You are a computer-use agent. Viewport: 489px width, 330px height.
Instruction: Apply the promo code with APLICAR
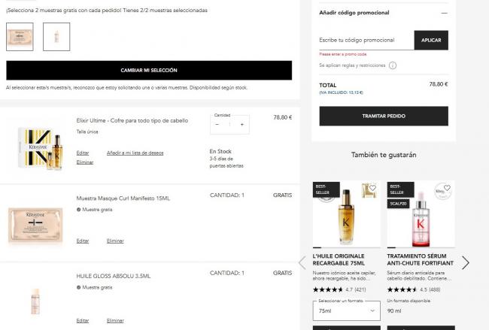click(x=431, y=40)
